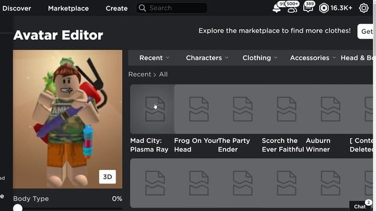Click the search magnifier icon
This screenshot has height=211, width=376.
point(142,8)
